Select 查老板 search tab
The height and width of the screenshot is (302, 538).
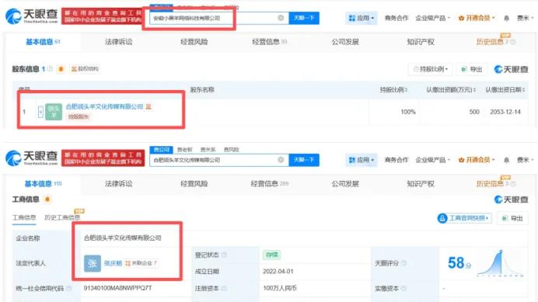[184, 150]
